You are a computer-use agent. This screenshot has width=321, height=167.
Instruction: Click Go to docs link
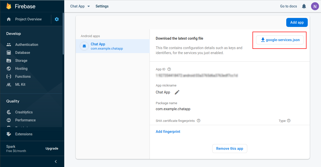pos(288,6)
